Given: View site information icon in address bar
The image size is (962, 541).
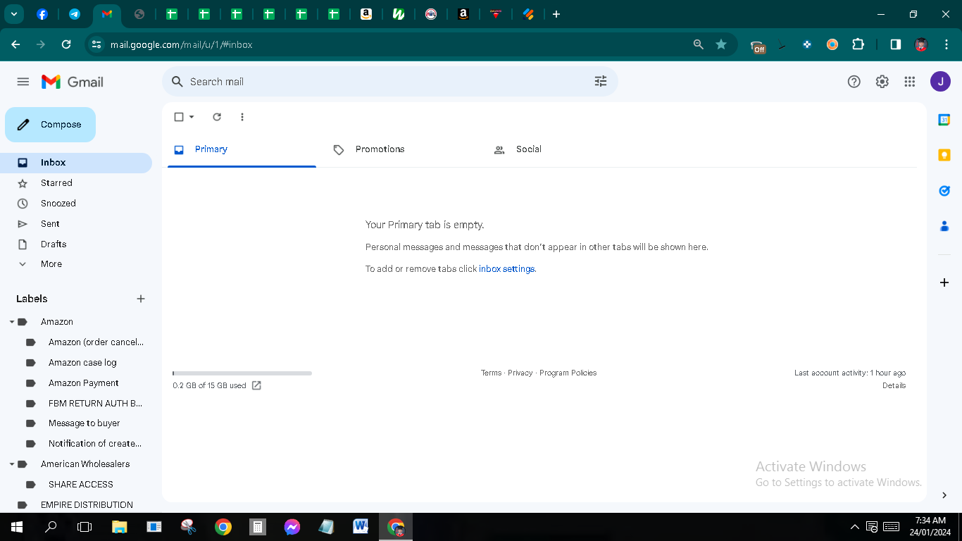Looking at the screenshot, I should point(96,44).
